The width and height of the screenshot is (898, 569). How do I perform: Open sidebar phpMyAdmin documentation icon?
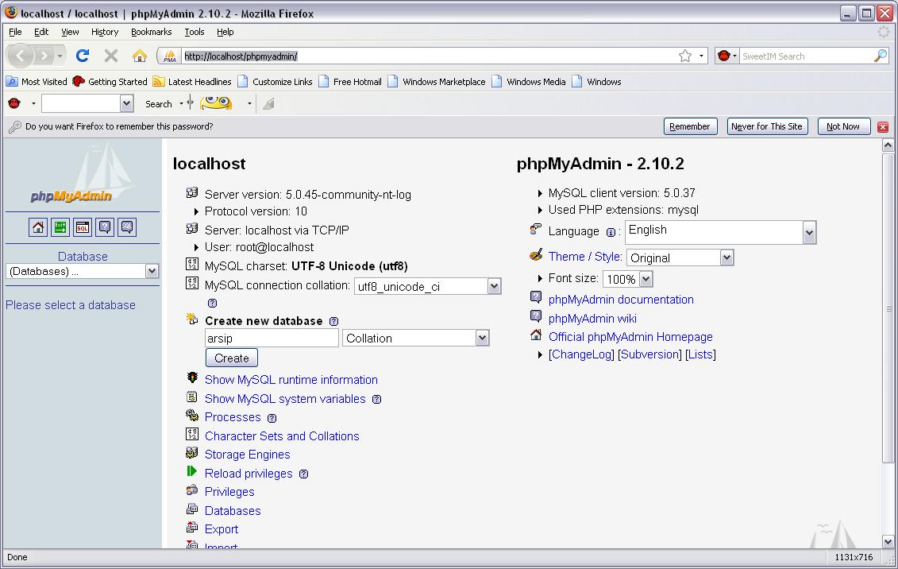click(x=105, y=227)
